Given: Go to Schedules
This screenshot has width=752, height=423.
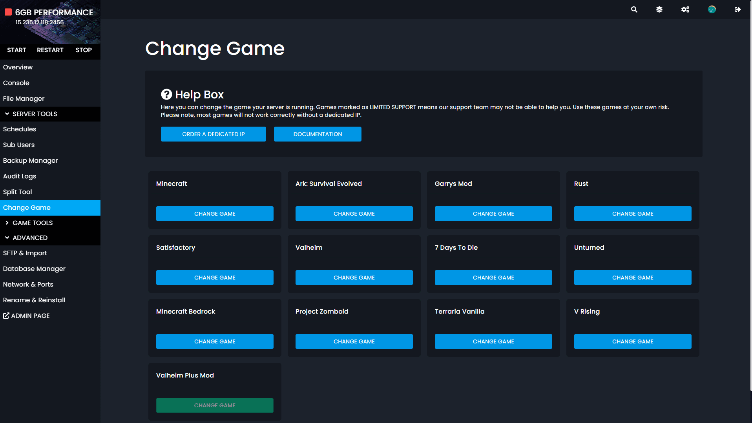Looking at the screenshot, I should point(50,129).
